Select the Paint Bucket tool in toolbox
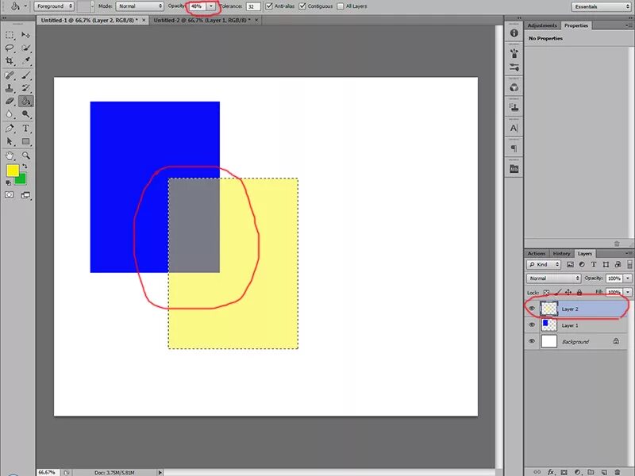 tap(26, 102)
